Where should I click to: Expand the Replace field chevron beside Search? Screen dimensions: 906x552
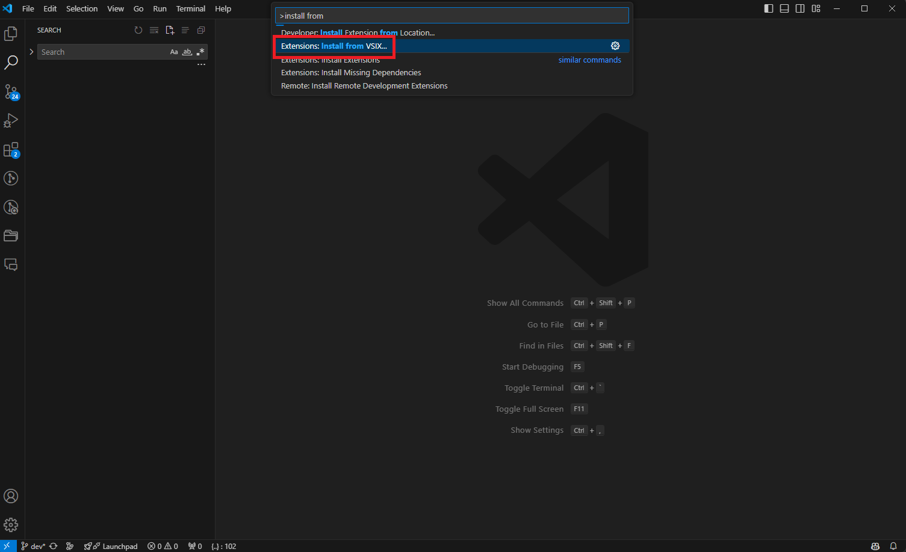31,52
